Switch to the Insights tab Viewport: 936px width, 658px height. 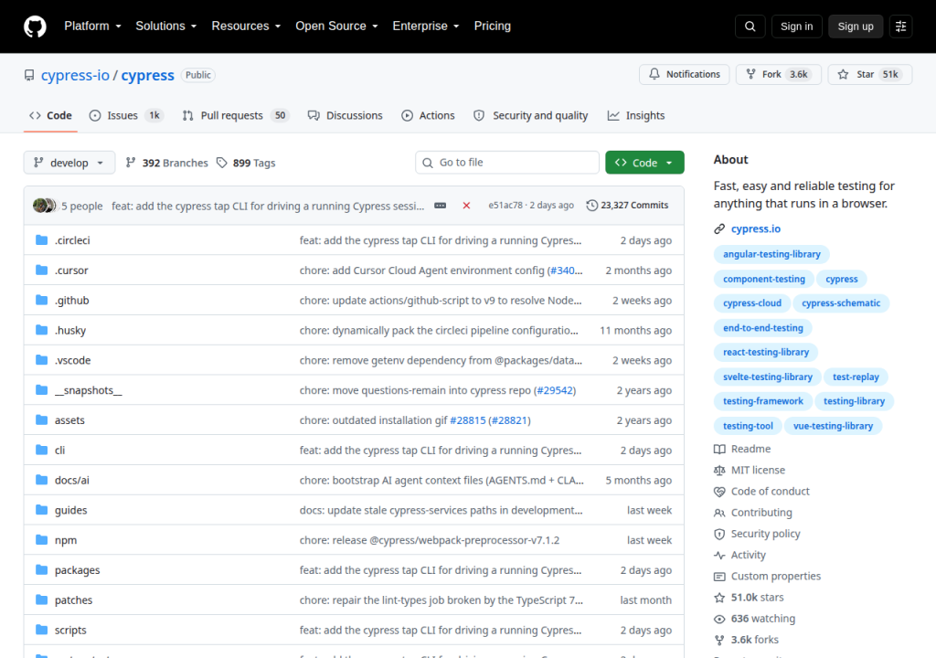pos(636,115)
